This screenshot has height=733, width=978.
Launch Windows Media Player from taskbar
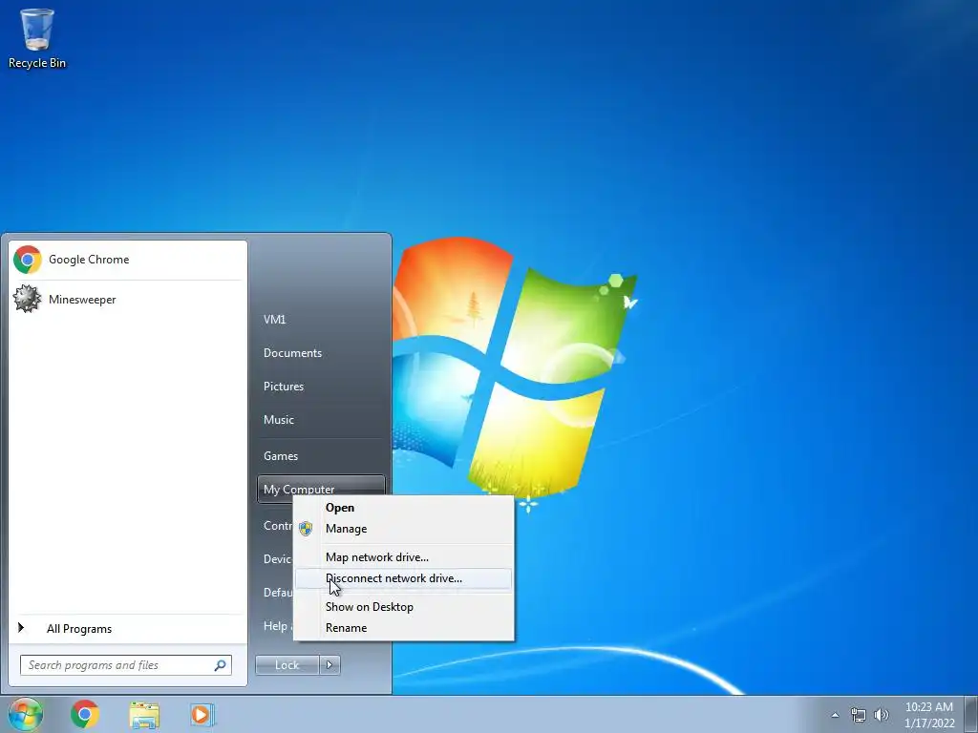[x=202, y=714]
